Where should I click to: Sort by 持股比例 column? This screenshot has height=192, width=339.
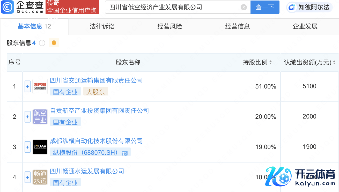257,62
